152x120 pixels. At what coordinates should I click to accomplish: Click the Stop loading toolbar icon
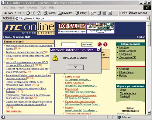pyautogui.click(x=28, y=13)
